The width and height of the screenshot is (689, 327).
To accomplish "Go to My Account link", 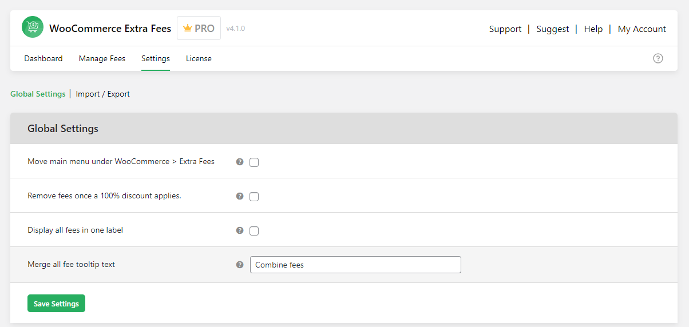I will coord(642,29).
